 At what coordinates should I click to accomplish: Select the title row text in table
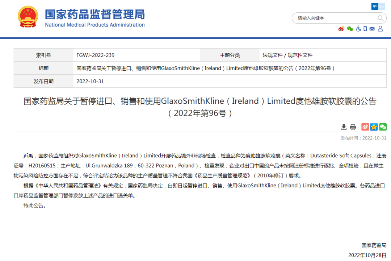205,68
